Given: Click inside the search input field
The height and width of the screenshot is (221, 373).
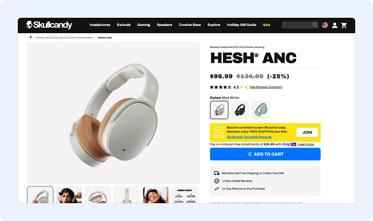Looking at the screenshot, I should pyautogui.click(x=297, y=25).
